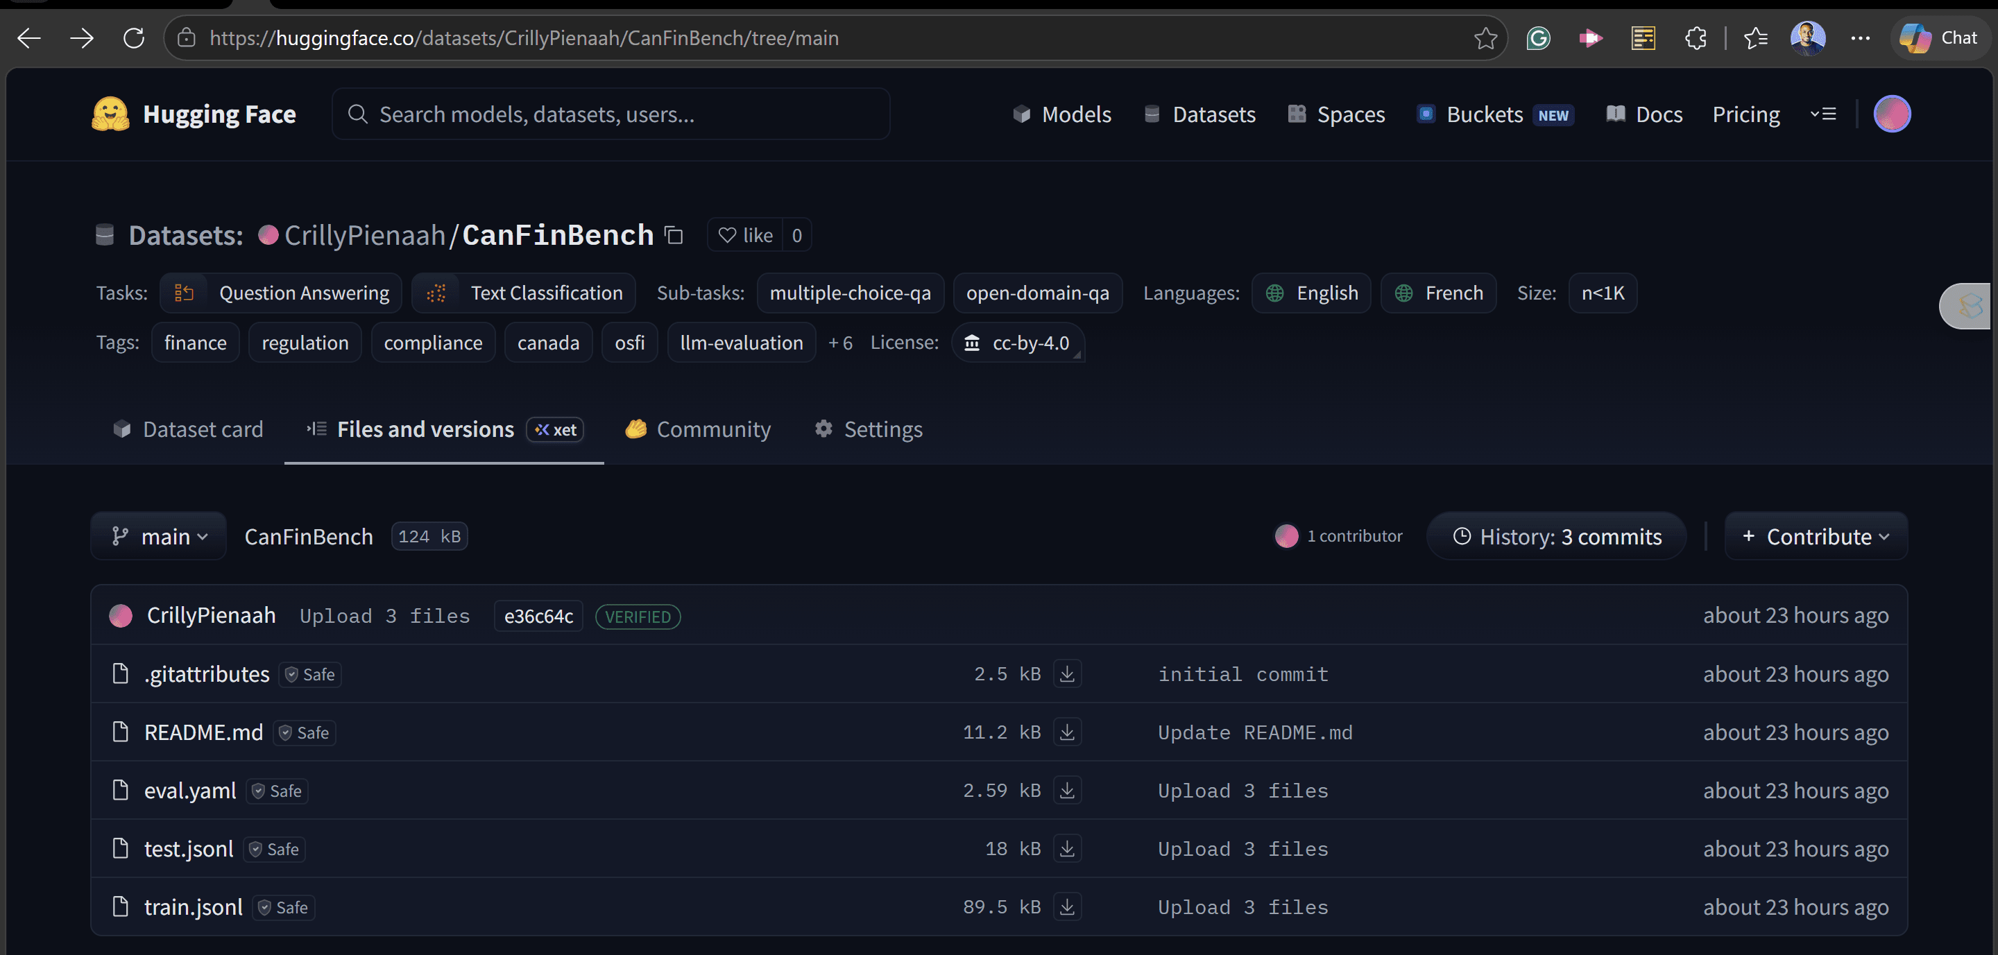Click the compliance tag
Image resolution: width=1998 pixels, height=955 pixels.
433,343
